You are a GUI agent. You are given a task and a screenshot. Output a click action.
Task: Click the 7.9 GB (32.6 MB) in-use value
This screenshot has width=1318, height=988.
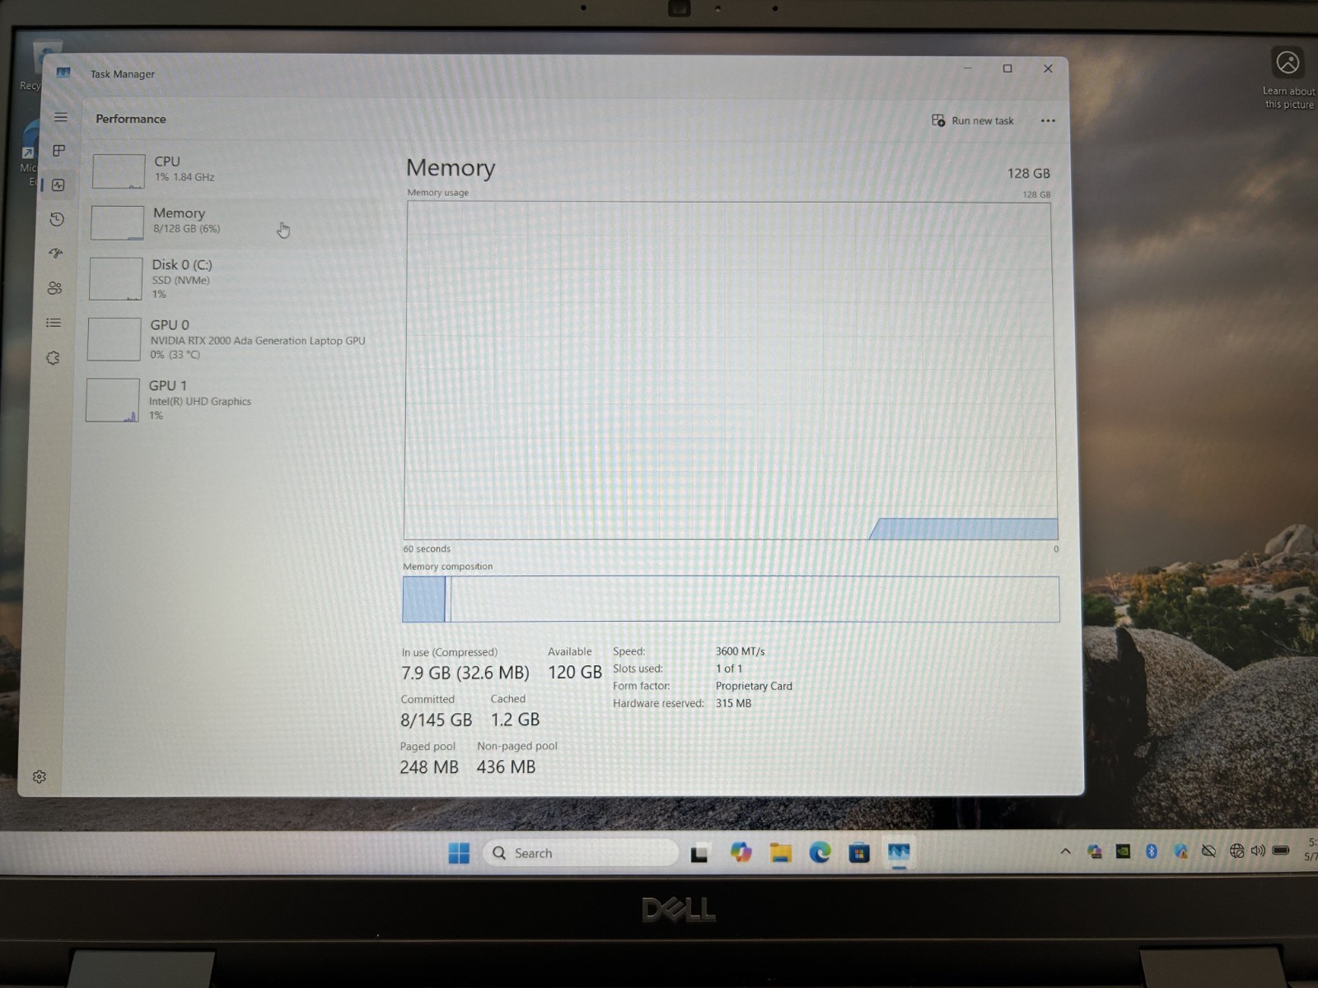[x=465, y=673]
